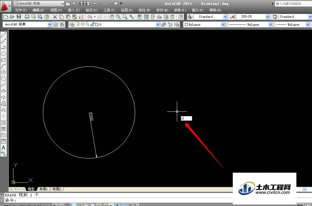The image size is (312, 206).
Task: Select the Region tool
Action: (3, 135)
